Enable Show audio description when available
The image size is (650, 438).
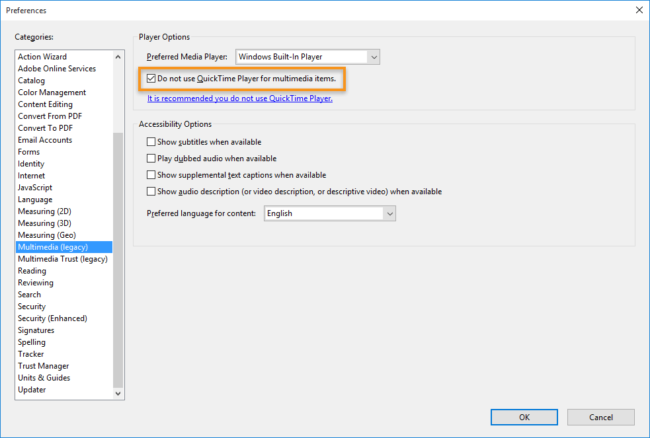(151, 191)
